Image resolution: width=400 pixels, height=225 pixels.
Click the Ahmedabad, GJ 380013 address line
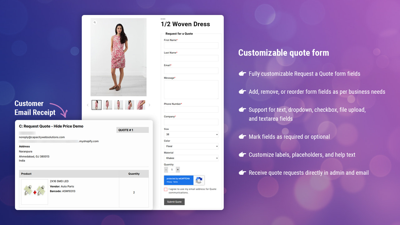pos(34,157)
